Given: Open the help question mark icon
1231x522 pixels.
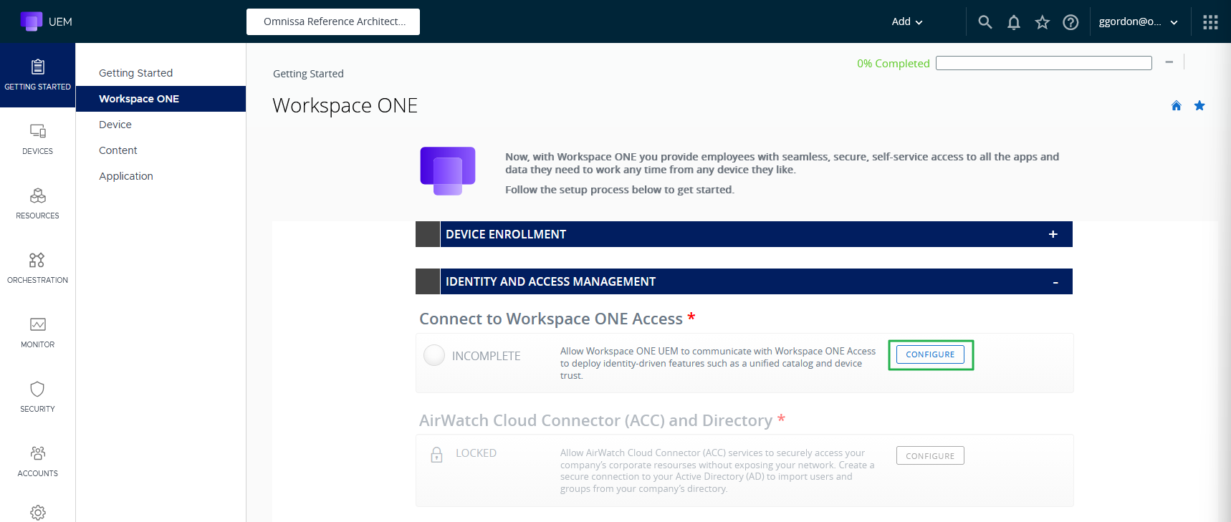Looking at the screenshot, I should click(1070, 22).
